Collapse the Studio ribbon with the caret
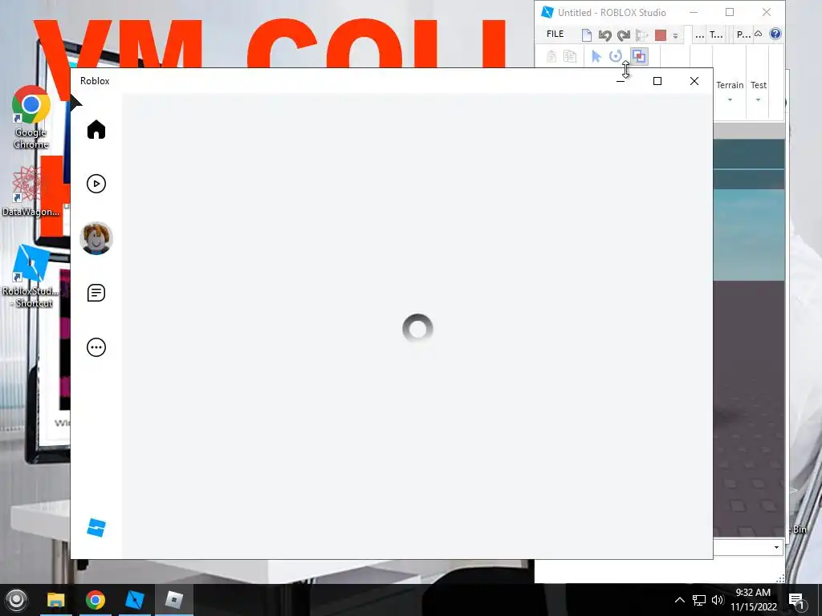 [x=758, y=34]
